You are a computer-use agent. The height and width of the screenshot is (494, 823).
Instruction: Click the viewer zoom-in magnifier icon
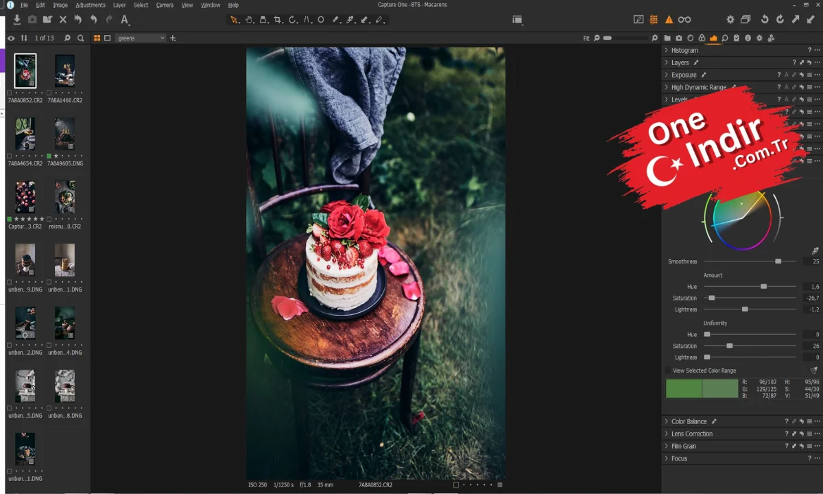click(x=654, y=38)
